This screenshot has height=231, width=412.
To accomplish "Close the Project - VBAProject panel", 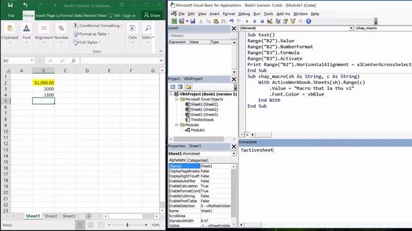I will pyautogui.click(x=234, y=79).
